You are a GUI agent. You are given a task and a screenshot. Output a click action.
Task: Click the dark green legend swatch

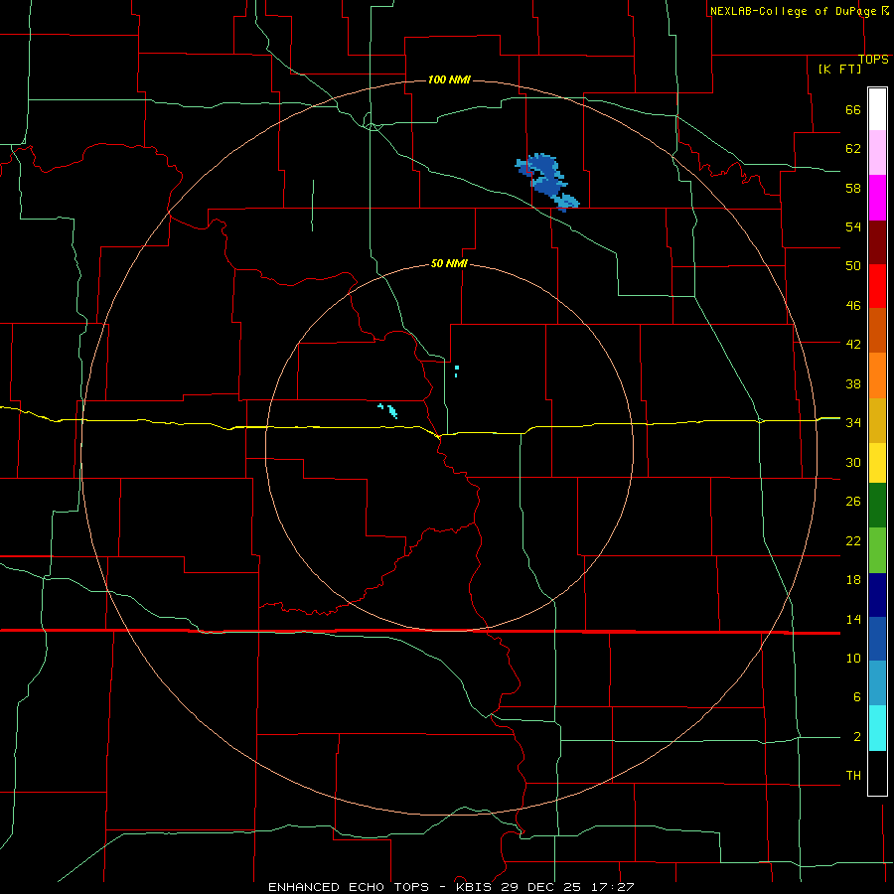pos(877,506)
